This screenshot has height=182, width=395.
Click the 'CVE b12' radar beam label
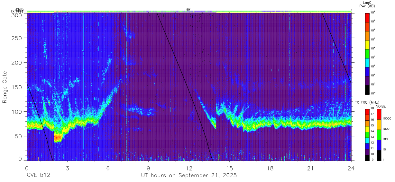tap(38, 176)
